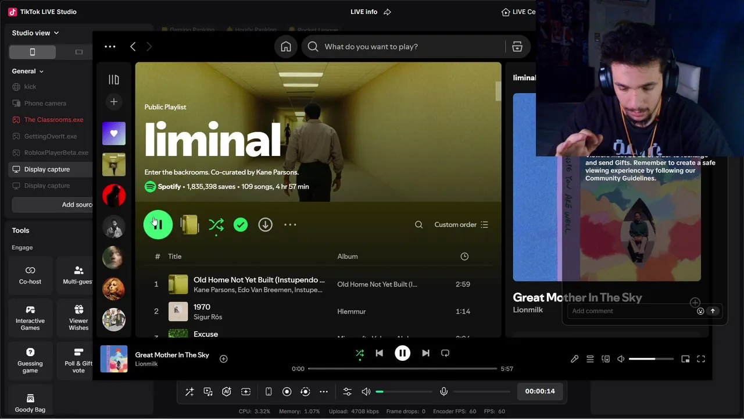
Task: Switch to landscape studio layout
Action: (x=79, y=52)
